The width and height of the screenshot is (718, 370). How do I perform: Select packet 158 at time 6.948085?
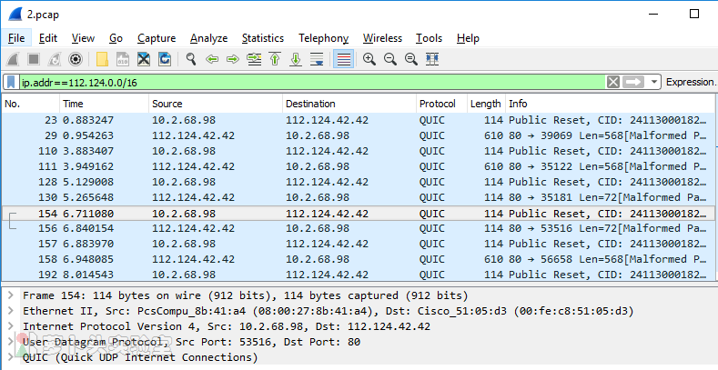click(358, 259)
